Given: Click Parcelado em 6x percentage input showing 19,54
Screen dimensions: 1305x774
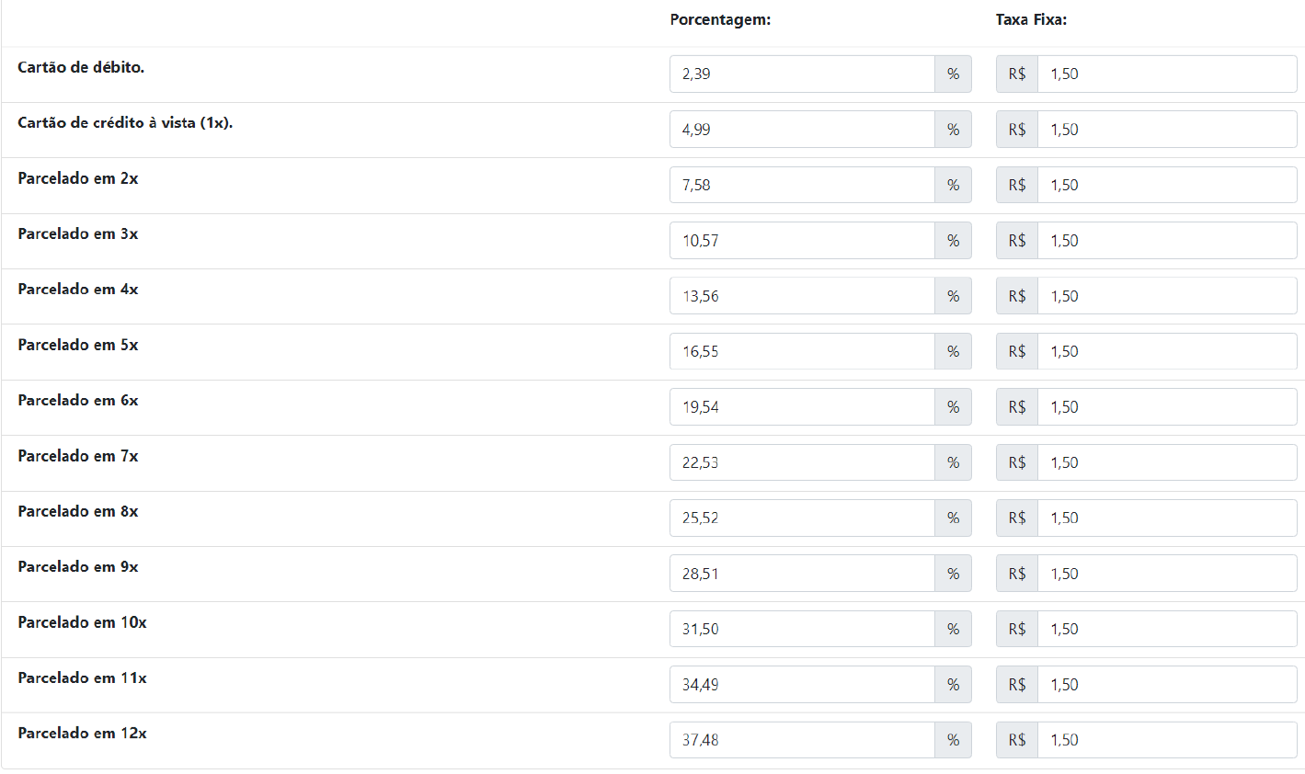Looking at the screenshot, I should 802,407.
